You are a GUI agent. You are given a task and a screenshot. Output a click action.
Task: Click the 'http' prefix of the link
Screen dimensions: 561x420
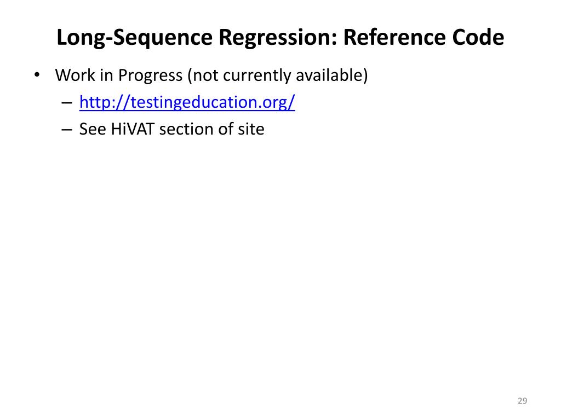93,102
